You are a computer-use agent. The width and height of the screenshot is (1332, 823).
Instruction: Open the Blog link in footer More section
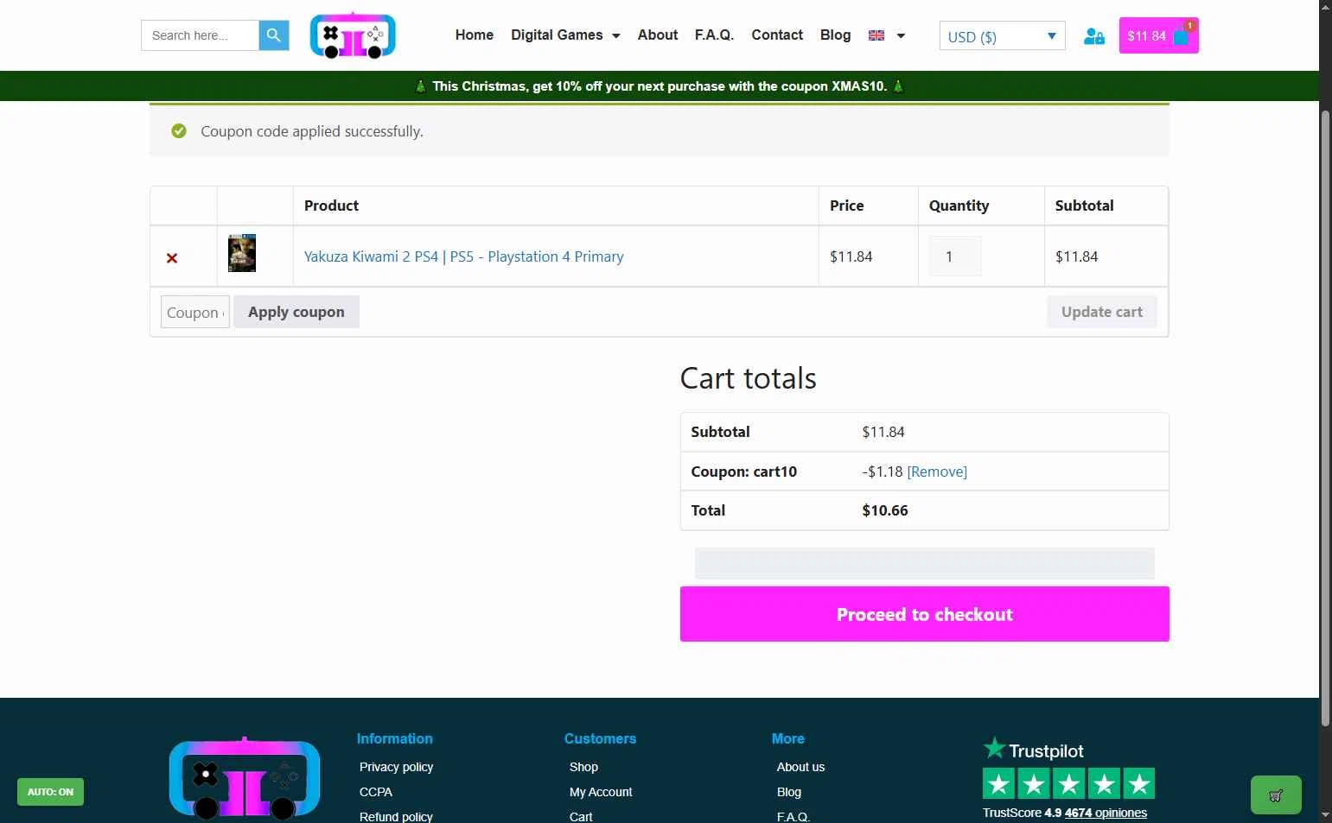coord(789,792)
